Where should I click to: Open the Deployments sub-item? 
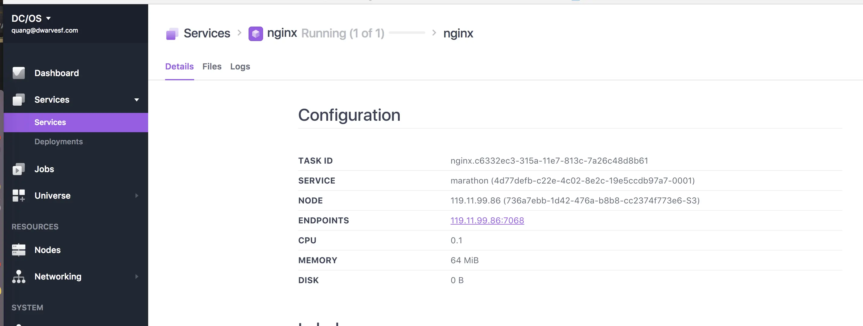pos(59,142)
